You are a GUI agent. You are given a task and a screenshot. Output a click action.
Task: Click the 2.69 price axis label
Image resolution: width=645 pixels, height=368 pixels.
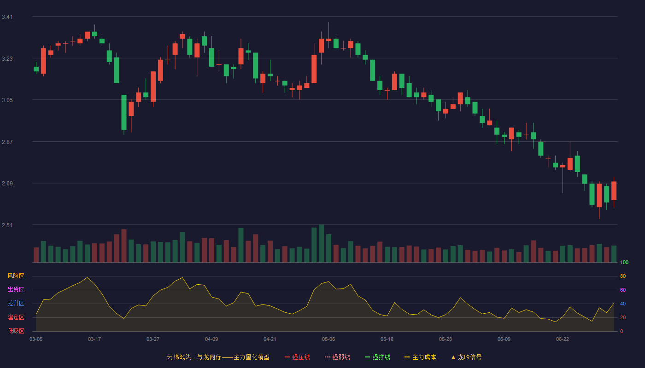(x=7, y=184)
